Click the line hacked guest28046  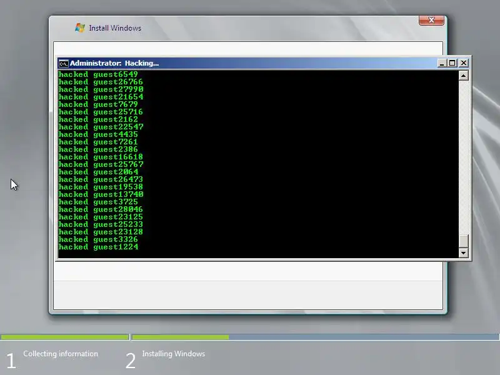(101, 209)
